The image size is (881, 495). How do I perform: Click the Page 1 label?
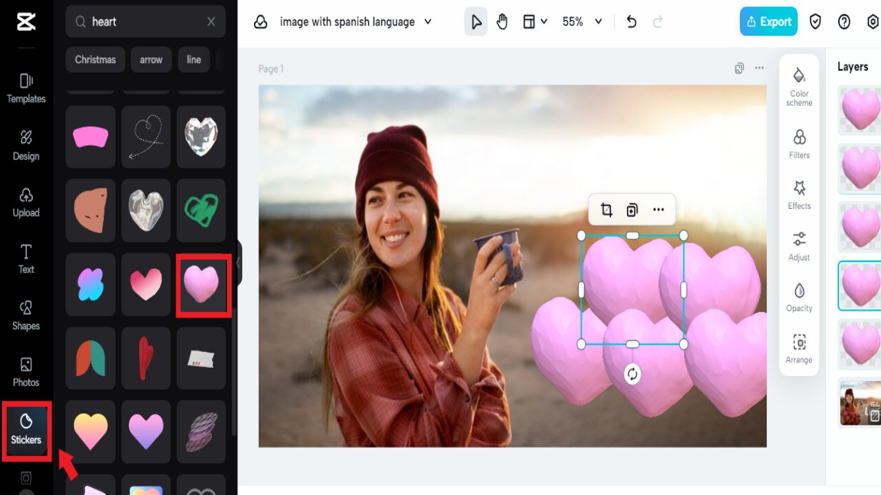[x=271, y=69]
